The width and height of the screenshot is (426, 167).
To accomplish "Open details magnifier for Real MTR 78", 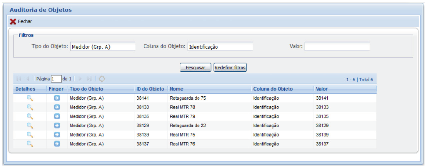I will (x=30, y=107).
